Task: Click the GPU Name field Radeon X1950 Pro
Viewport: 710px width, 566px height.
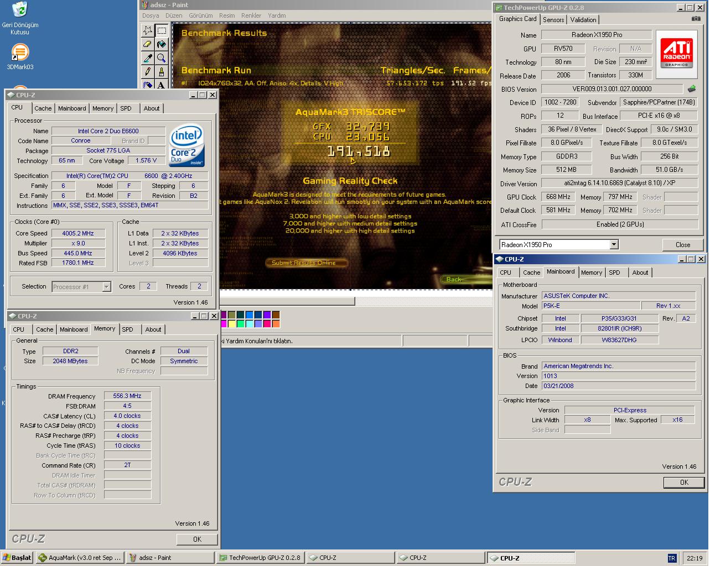Action: pyautogui.click(x=597, y=35)
